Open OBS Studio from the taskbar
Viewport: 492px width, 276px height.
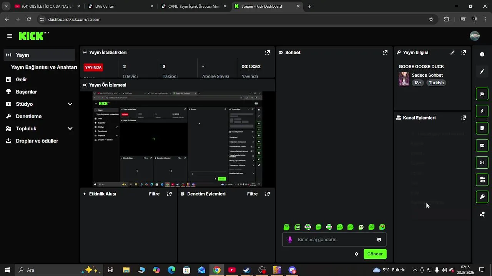(x=262, y=270)
